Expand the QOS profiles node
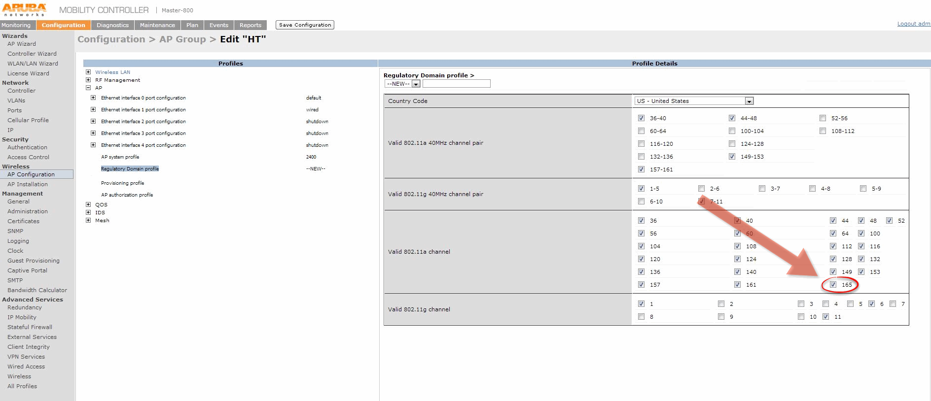This screenshot has width=931, height=401. 88,204
